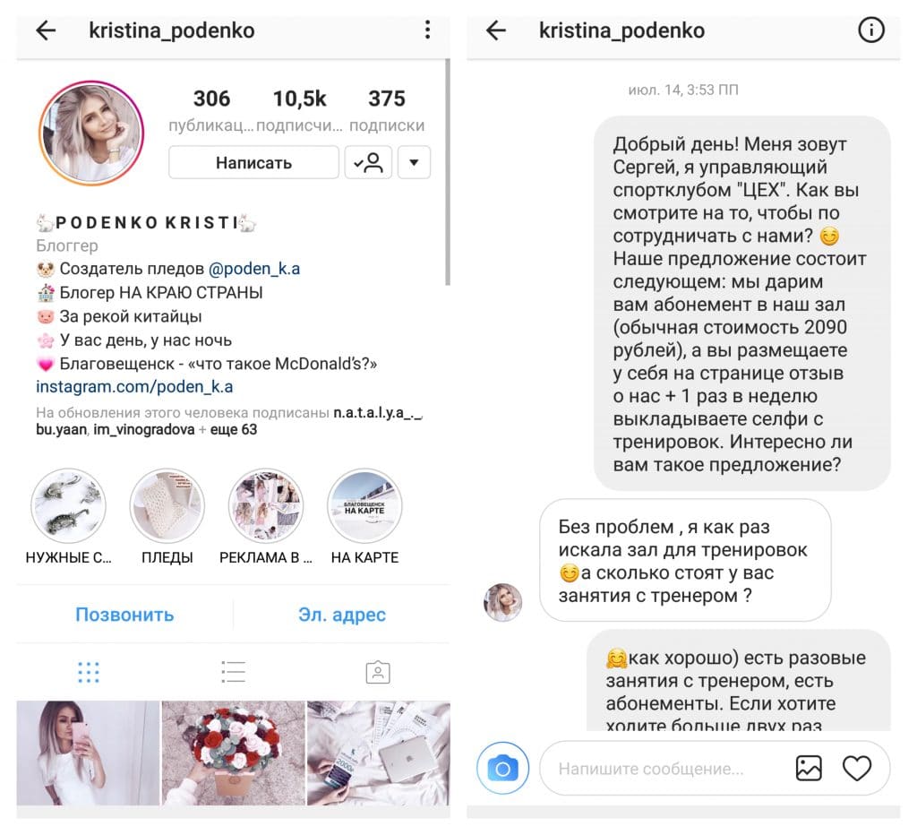Tap Эл. адрес to email
Image resolution: width=917 pixels, height=835 pixels.
tap(342, 615)
